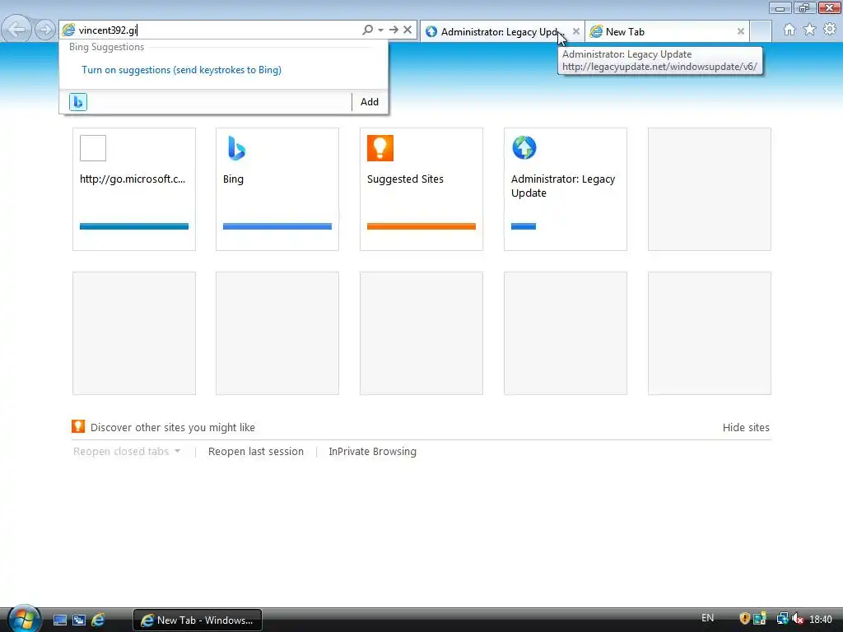Click Reopen last session link

point(256,452)
